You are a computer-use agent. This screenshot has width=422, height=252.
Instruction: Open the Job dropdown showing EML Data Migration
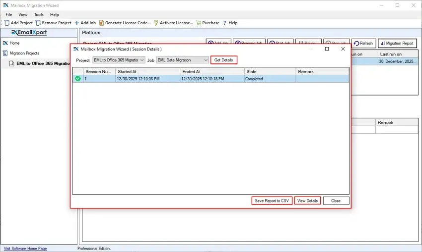coord(183,60)
